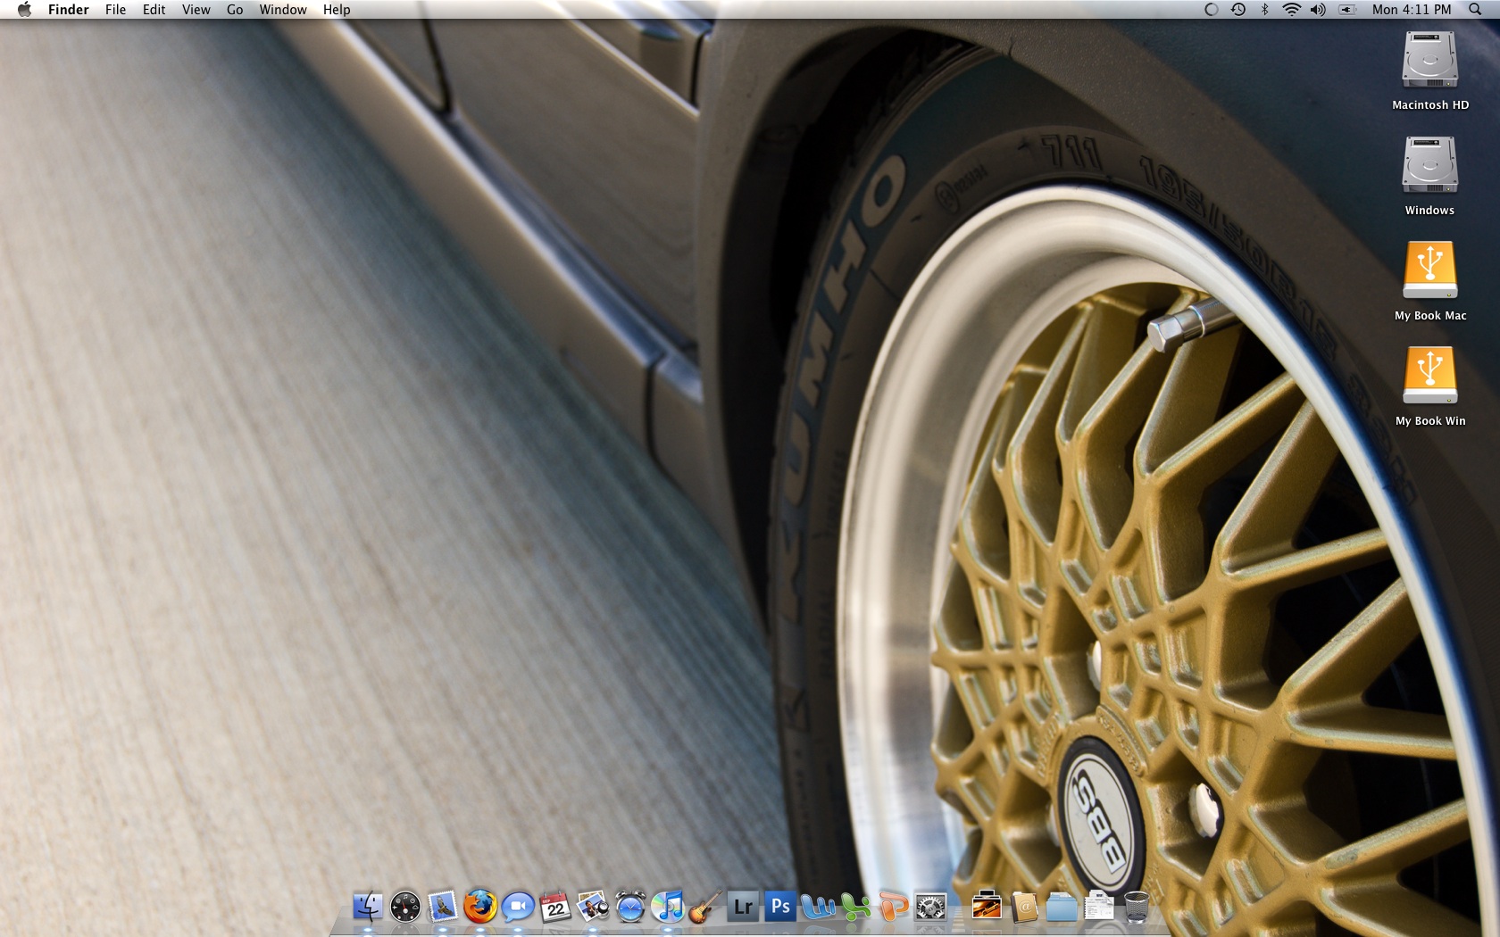1500x937 pixels.
Task: Launch Microsoft PowerPoint from the Dock
Action: click(893, 907)
